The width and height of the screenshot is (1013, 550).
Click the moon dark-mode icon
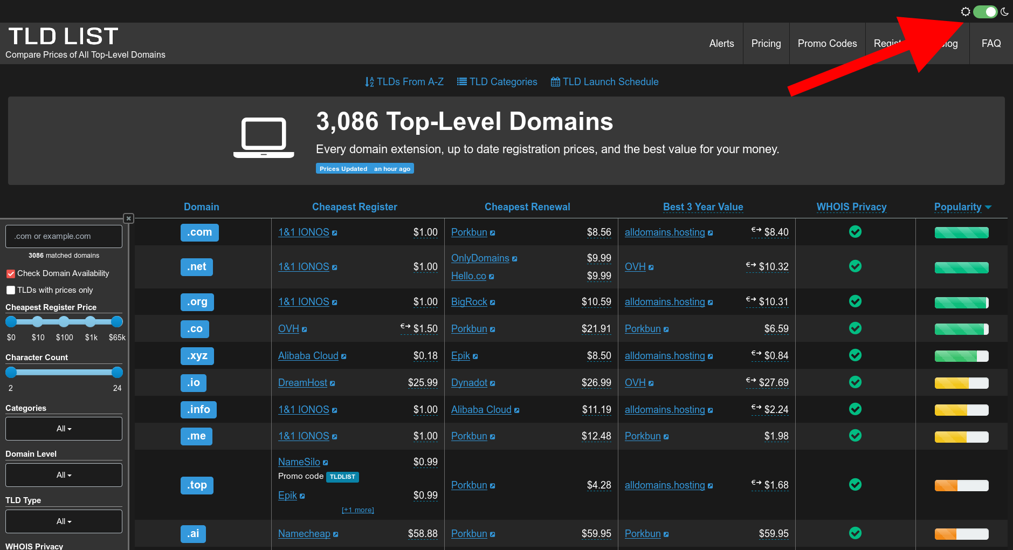[x=1005, y=11]
